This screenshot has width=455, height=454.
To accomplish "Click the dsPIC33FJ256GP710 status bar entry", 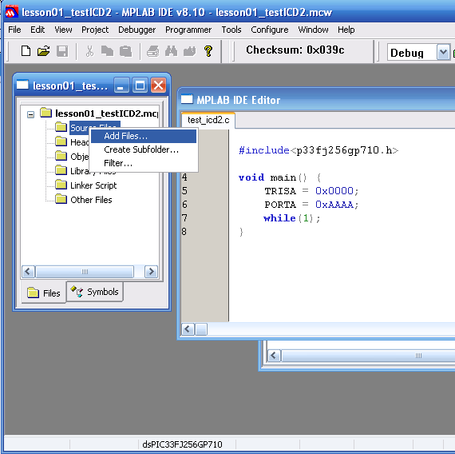I will coord(182,444).
